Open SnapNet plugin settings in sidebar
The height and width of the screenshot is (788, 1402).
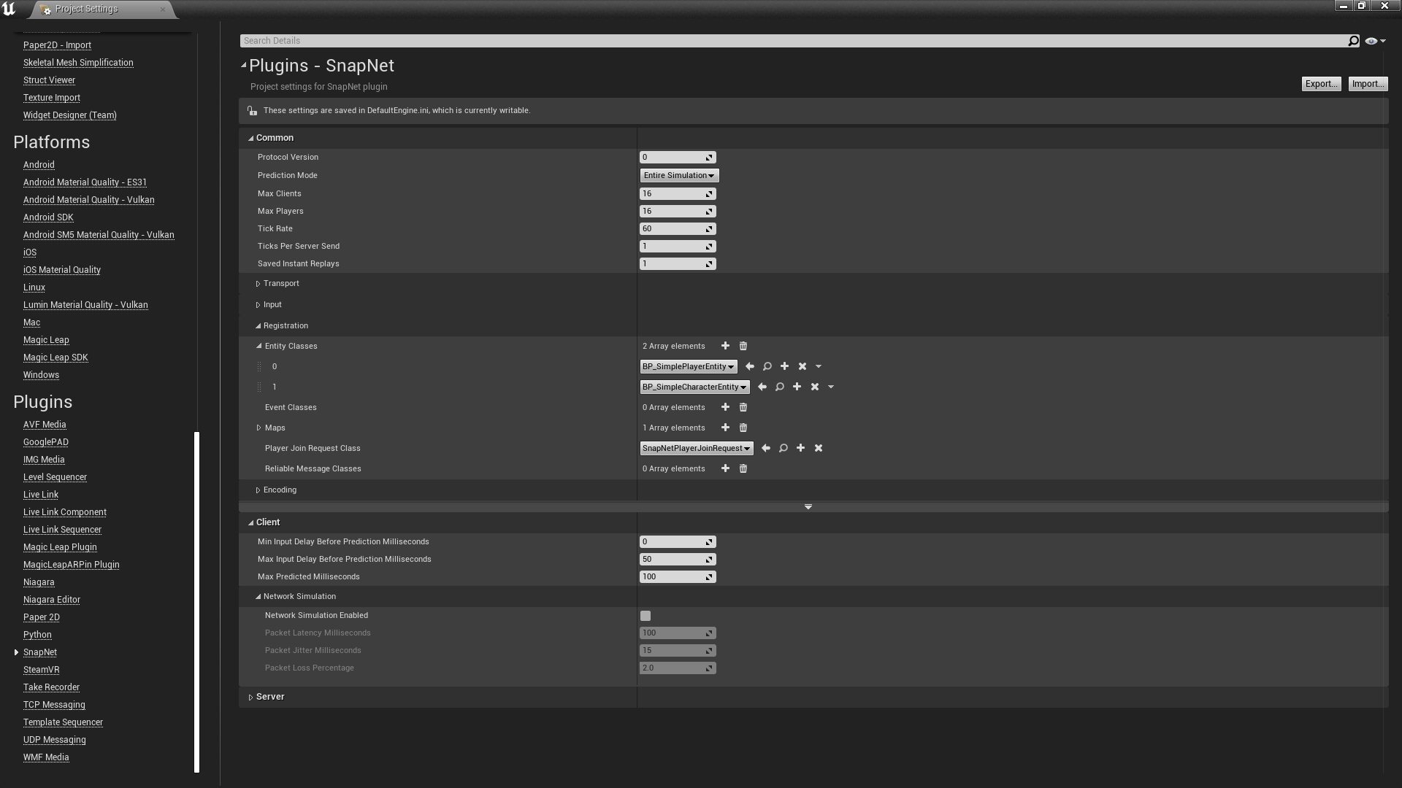point(40,652)
